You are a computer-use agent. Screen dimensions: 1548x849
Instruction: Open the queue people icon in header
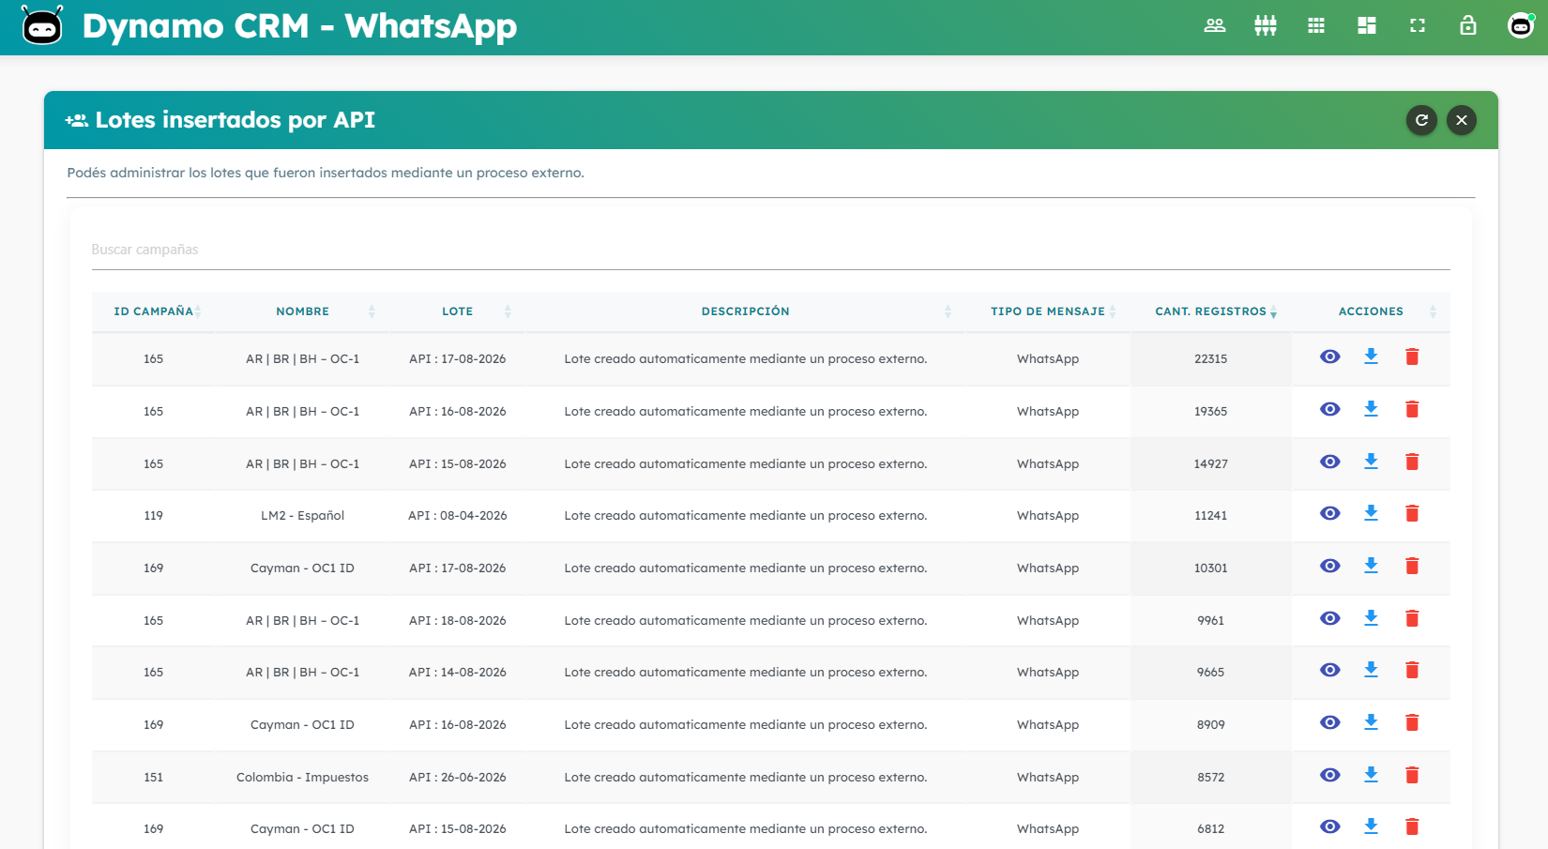[1266, 26]
